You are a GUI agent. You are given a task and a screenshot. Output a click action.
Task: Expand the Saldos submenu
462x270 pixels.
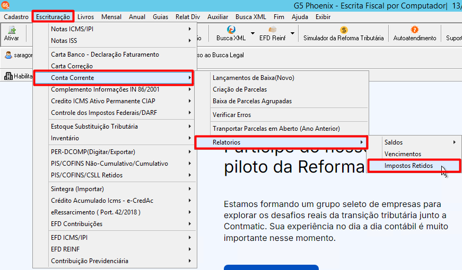[455, 142]
